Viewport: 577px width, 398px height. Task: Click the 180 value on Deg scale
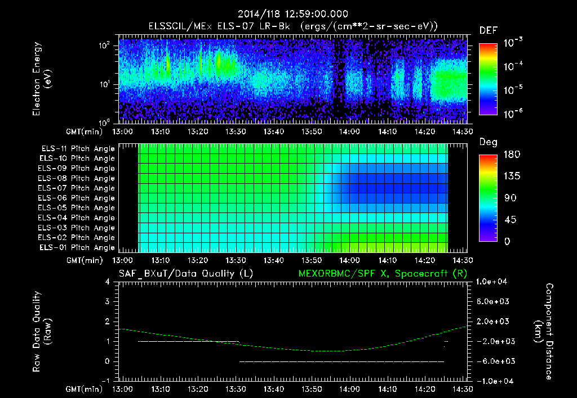(512, 155)
